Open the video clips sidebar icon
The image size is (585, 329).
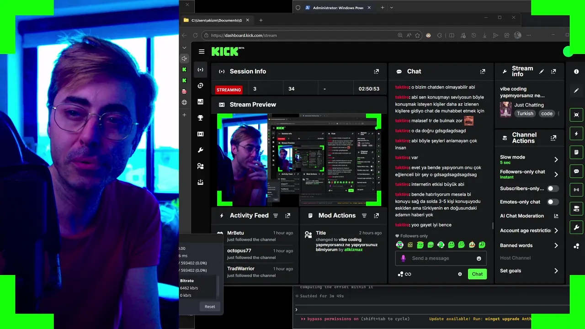coord(200,134)
